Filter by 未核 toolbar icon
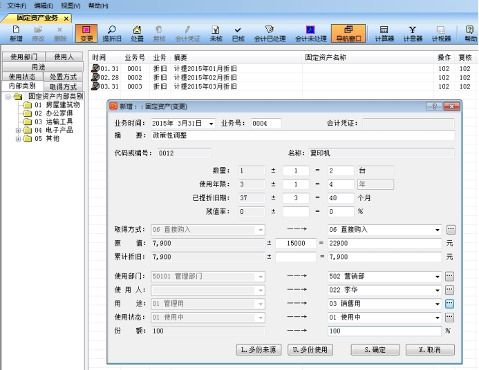Screen dimensions: 479x370 (x=216, y=34)
